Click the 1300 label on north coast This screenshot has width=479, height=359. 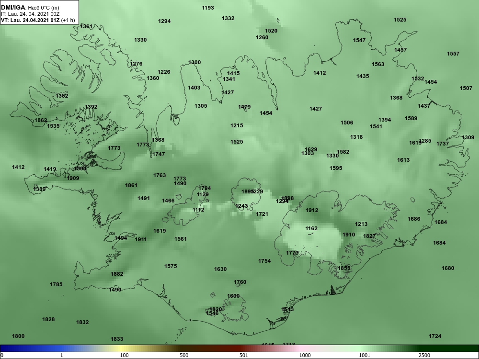point(194,62)
